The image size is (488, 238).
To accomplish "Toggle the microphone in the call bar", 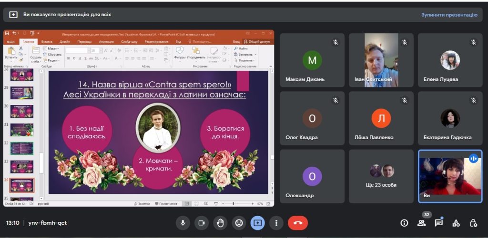I will pos(183,223).
